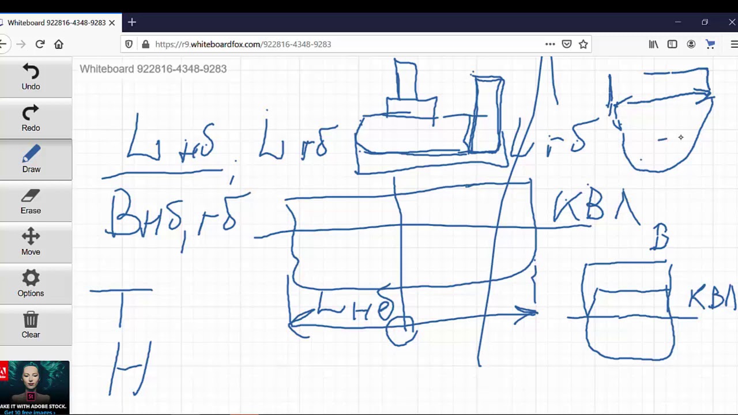Click the Redo tool in whiteboard sidebar
The image size is (738, 415).
pyautogui.click(x=31, y=119)
